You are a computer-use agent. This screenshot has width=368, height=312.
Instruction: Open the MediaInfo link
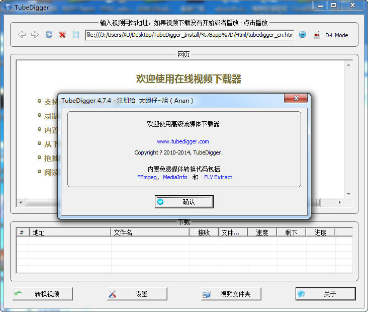175,177
